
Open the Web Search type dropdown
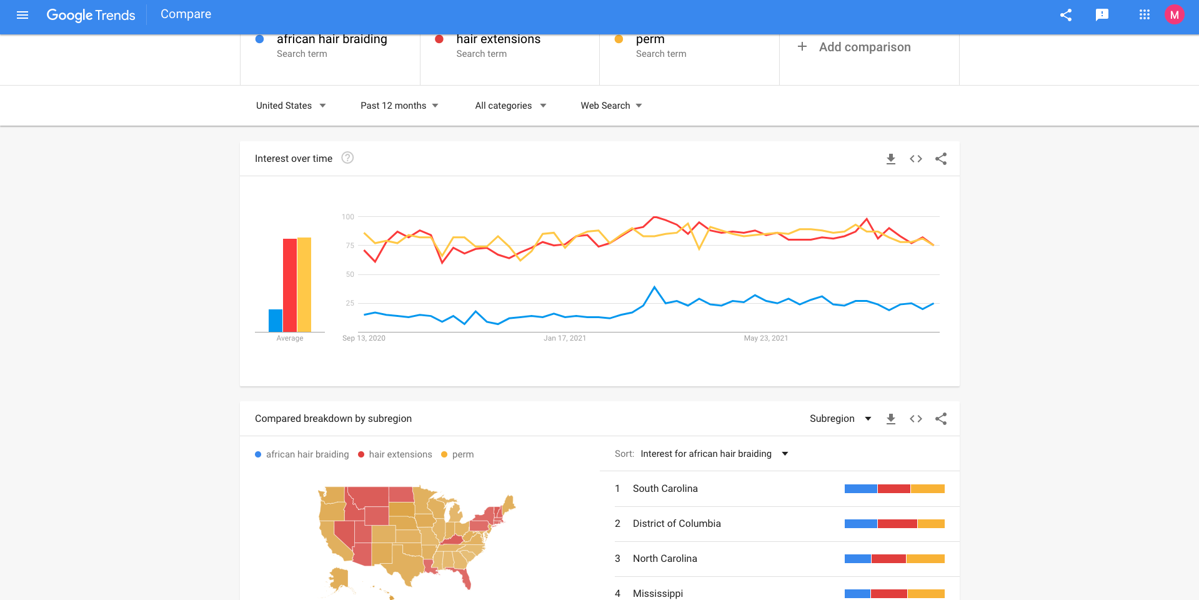click(611, 106)
